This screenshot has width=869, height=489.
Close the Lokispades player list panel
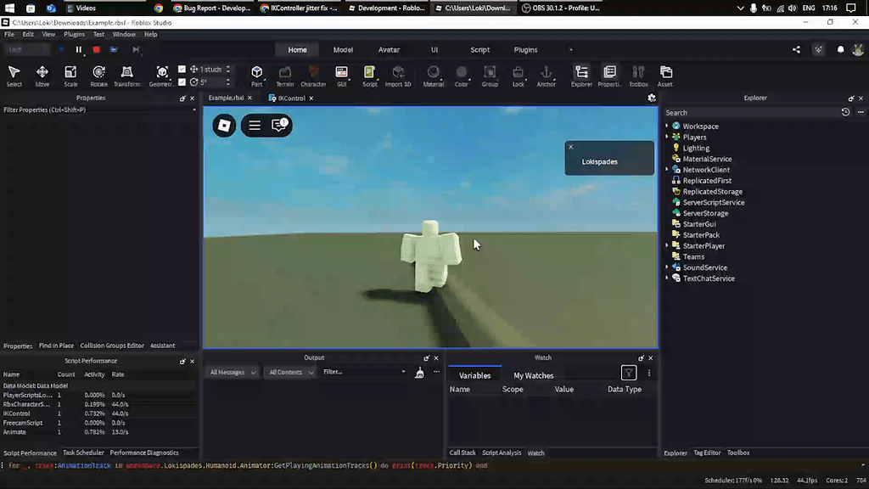point(571,147)
